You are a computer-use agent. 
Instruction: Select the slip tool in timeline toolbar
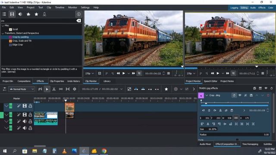(x=68, y=89)
